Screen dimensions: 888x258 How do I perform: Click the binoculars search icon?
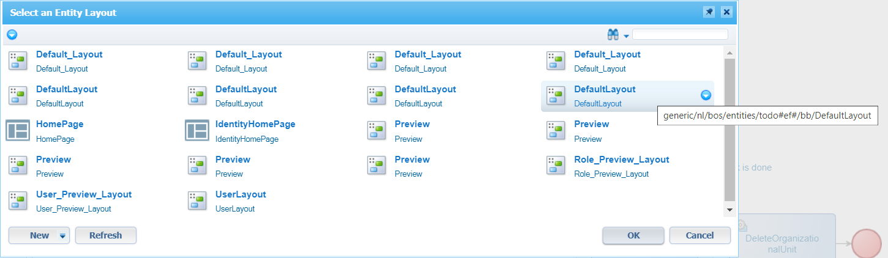pyautogui.click(x=613, y=35)
